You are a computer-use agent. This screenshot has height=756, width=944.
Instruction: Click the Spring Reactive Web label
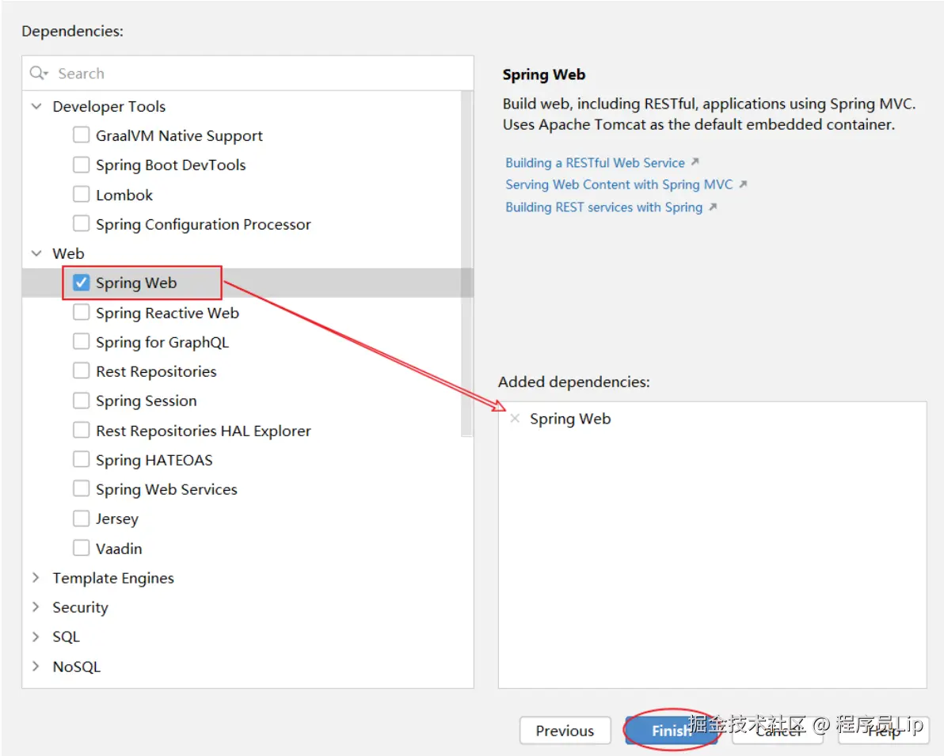[x=167, y=313]
